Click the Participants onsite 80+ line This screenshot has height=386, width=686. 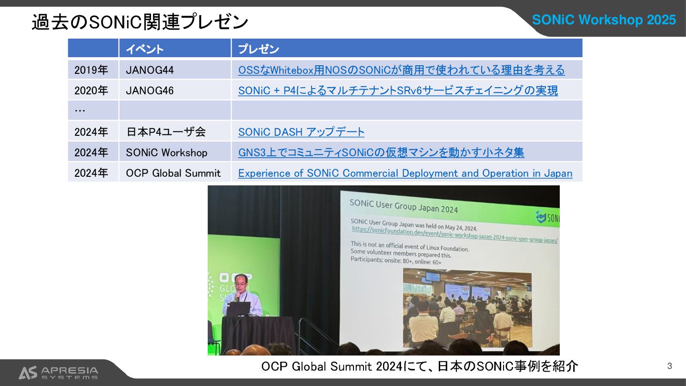396,261
